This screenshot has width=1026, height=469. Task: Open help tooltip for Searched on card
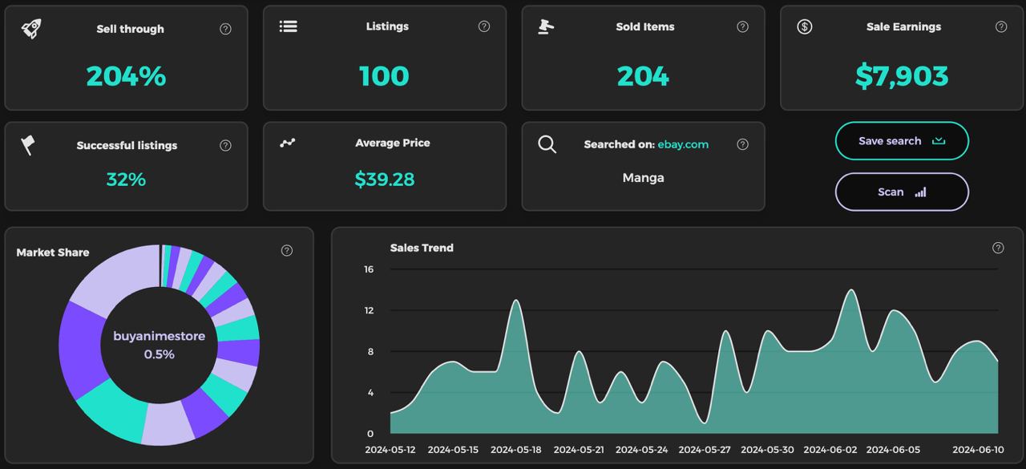tap(742, 144)
